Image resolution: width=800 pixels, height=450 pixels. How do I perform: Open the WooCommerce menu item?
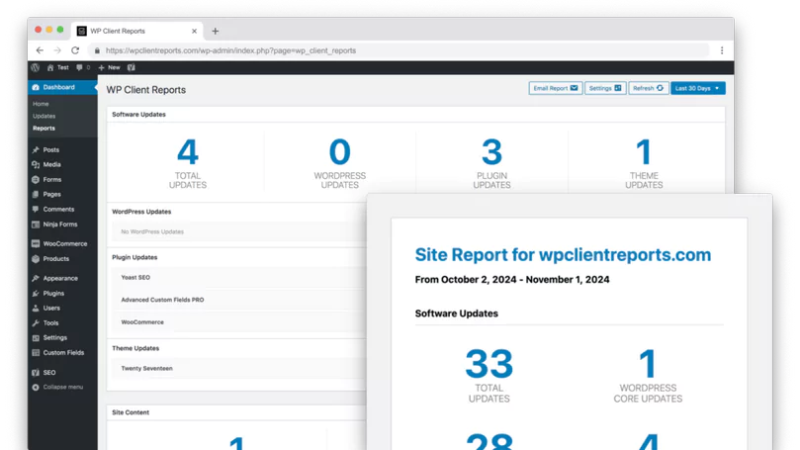click(65, 244)
